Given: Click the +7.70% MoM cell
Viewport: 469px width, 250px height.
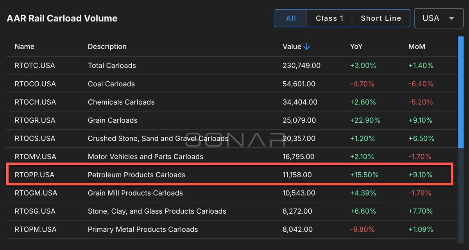Looking at the screenshot, I should click(421, 211).
